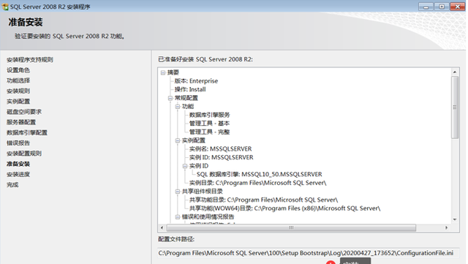Collapse the 共享组件根目录 tree node
The image size is (468, 264).
click(x=178, y=191)
